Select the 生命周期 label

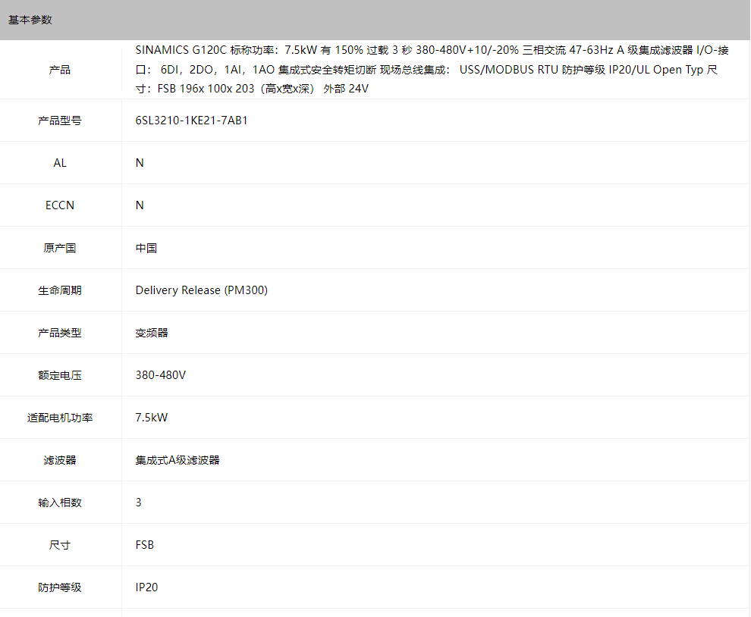coord(60,290)
